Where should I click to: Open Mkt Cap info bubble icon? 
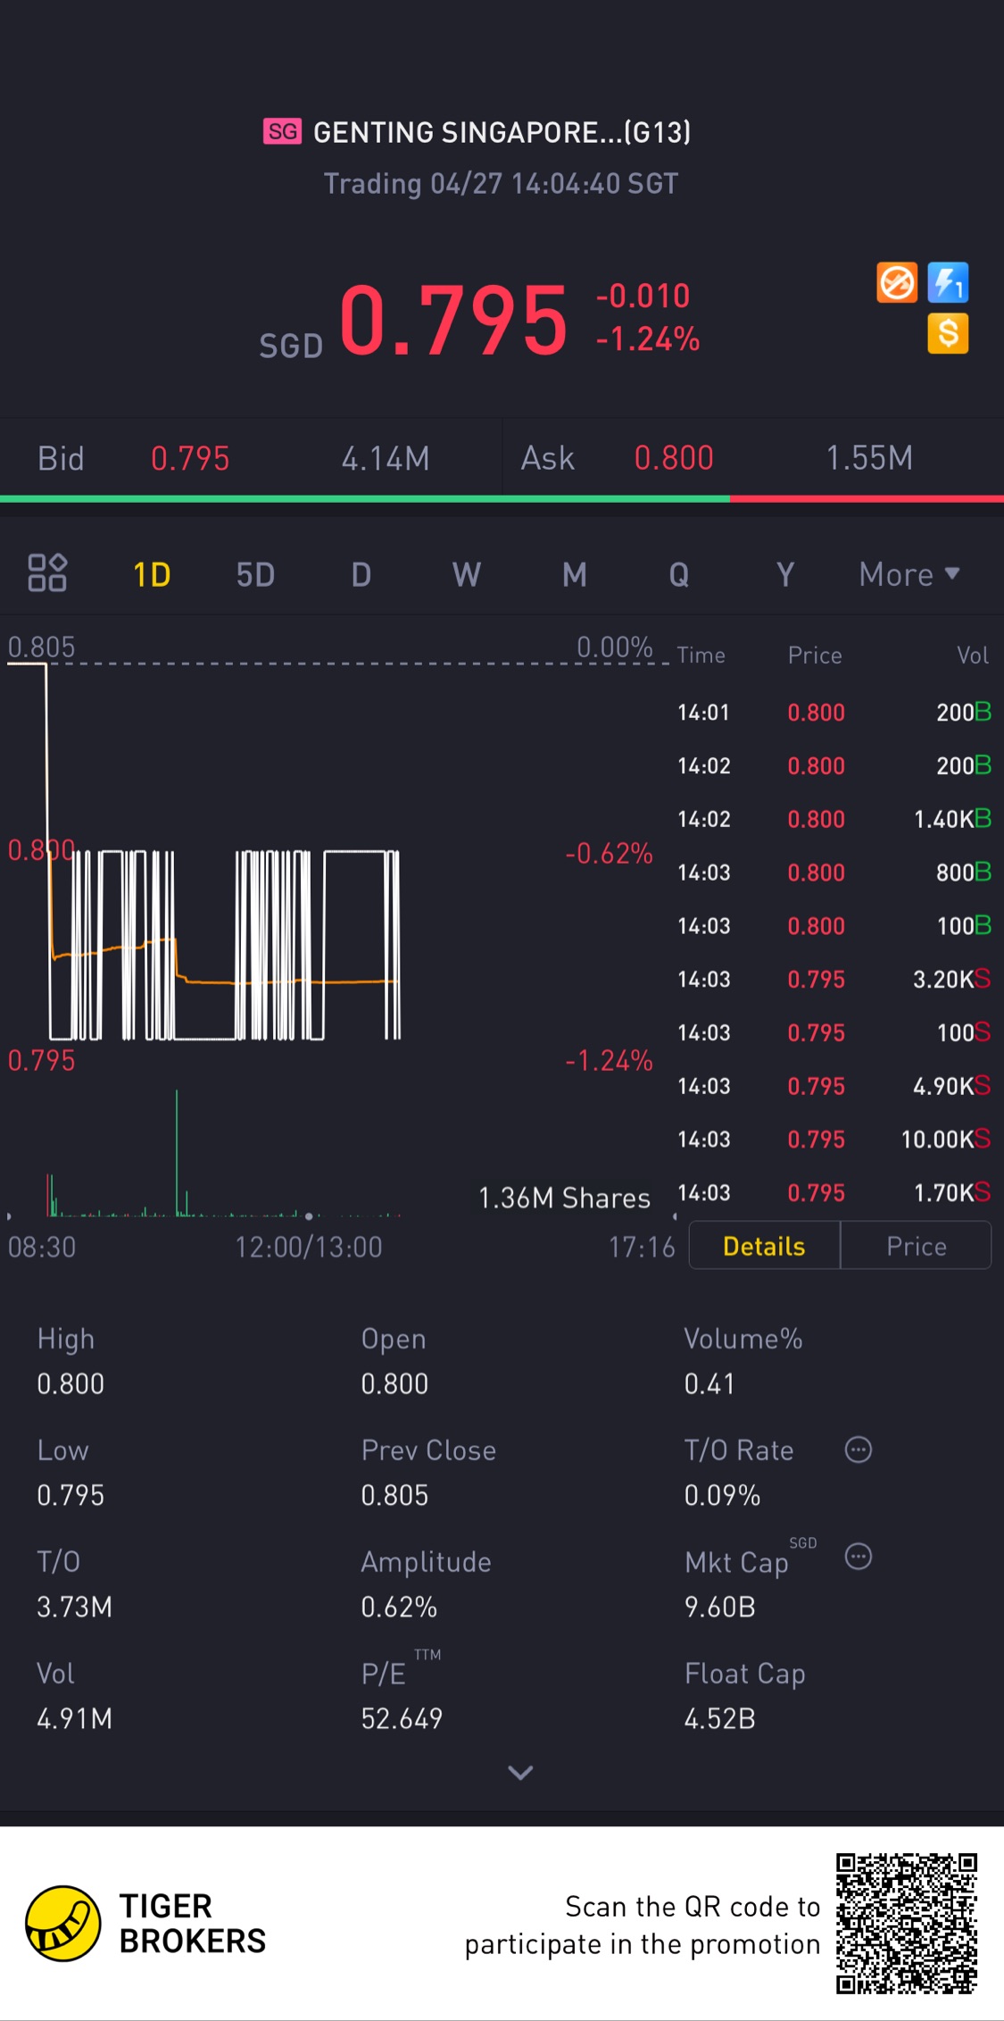tap(859, 1557)
